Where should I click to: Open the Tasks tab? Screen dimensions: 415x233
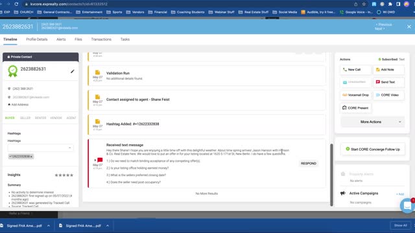pos(125,39)
